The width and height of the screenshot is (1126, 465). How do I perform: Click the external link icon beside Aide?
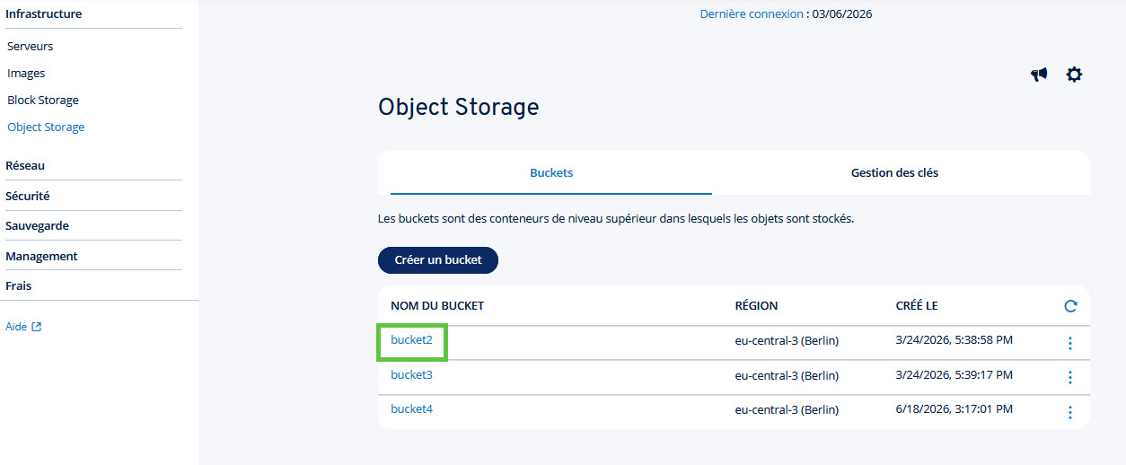tap(37, 327)
